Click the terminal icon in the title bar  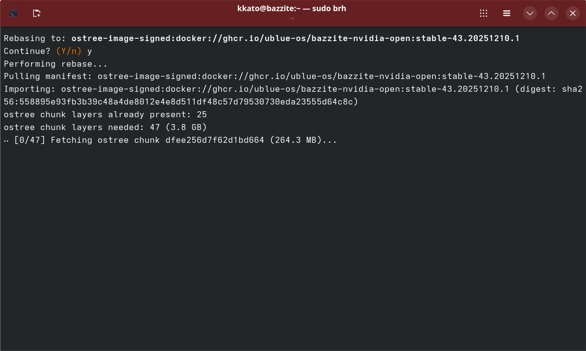pos(14,14)
